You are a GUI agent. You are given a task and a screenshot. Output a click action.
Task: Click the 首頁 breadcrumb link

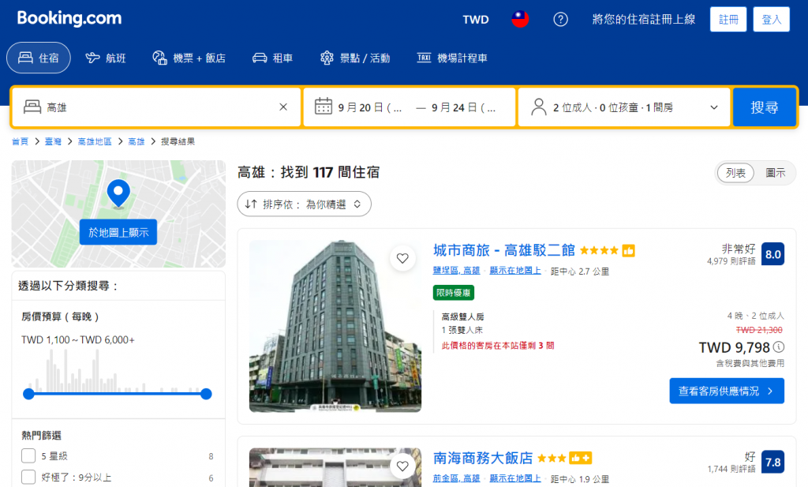coord(20,141)
